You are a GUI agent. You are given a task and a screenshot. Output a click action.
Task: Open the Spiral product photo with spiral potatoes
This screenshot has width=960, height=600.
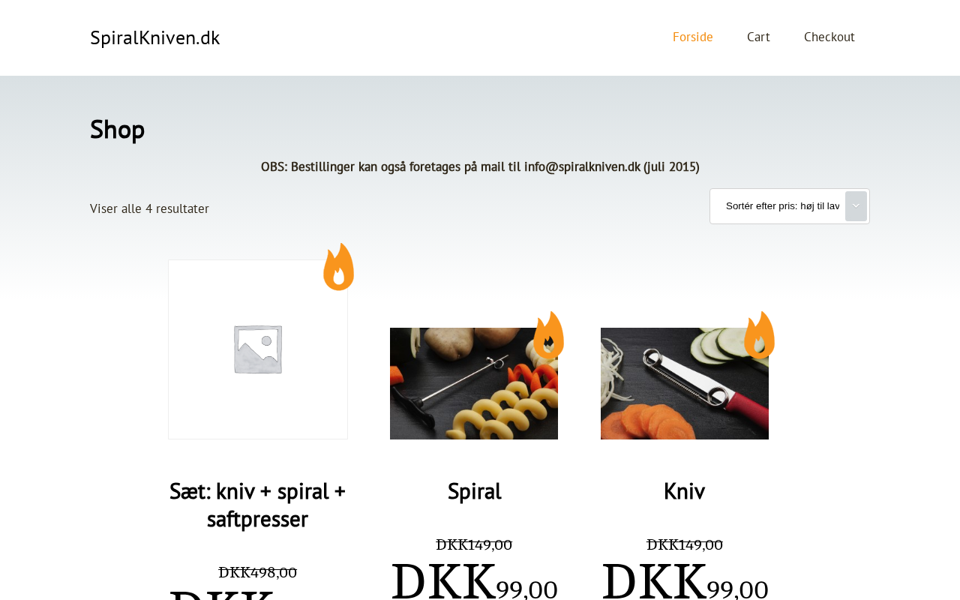[474, 383]
